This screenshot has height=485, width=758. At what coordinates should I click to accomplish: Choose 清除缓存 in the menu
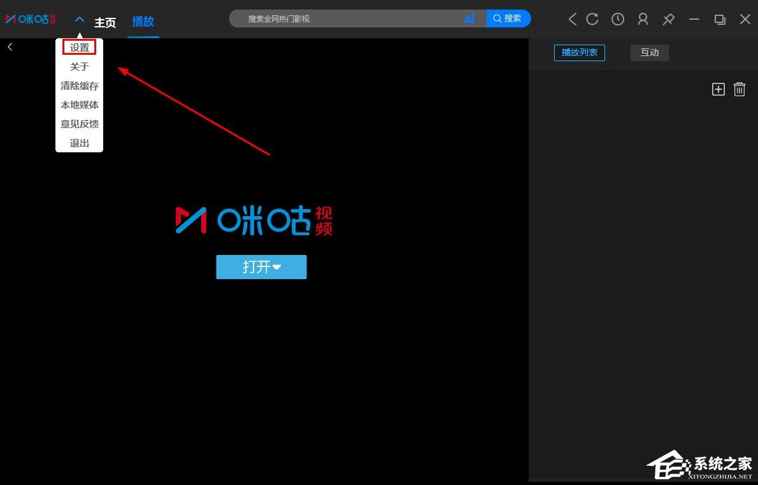click(x=79, y=85)
